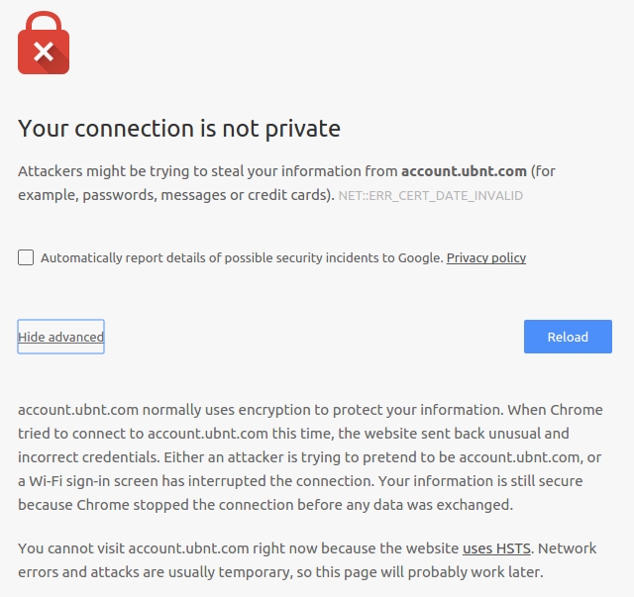Open the Privacy policy link
Image resolution: width=634 pixels, height=597 pixels.
[x=486, y=257]
